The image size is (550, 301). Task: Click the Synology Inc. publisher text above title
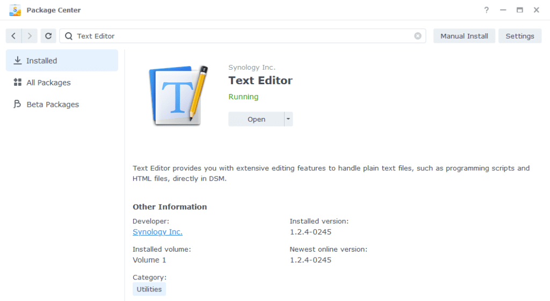(252, 67)
